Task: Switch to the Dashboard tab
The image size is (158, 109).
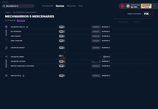Action: tap(48, 6)
